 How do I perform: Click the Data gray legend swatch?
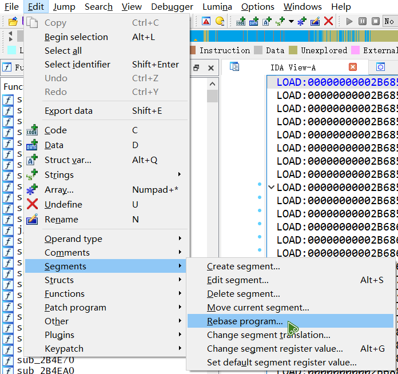[258, 50]
